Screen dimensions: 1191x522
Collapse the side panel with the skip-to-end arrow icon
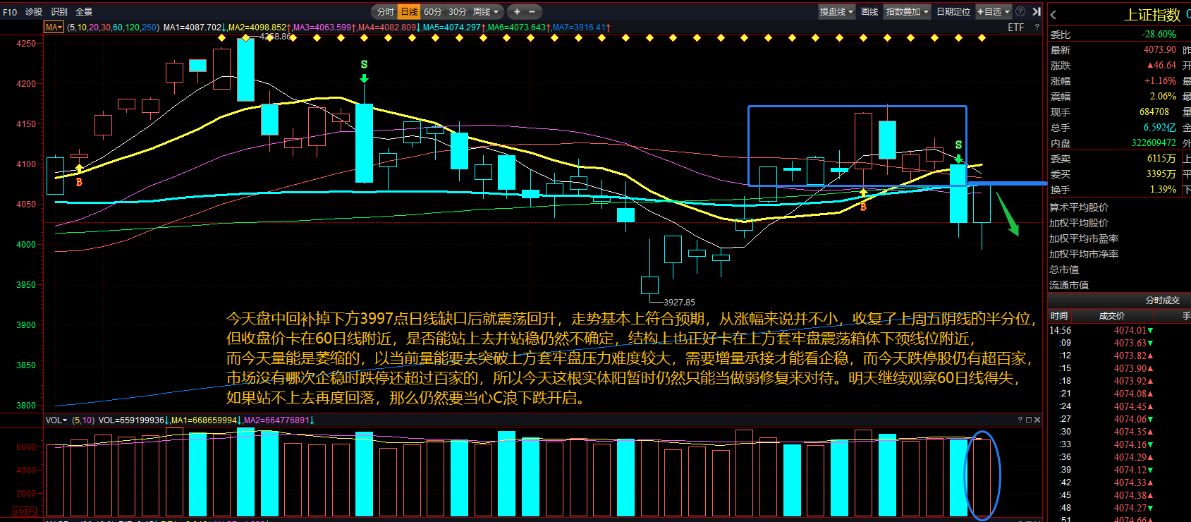tap(1037, 11)
